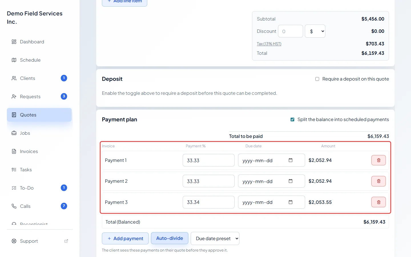Viewport: 411px width, 257px height.
Task: Click the Payment 1 percentage field
Action: point(209,160)
